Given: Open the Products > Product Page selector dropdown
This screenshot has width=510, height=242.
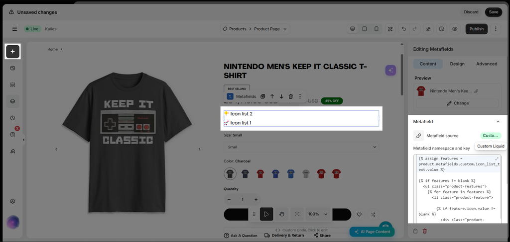Looking at the screenshot, I should (255, 29).
